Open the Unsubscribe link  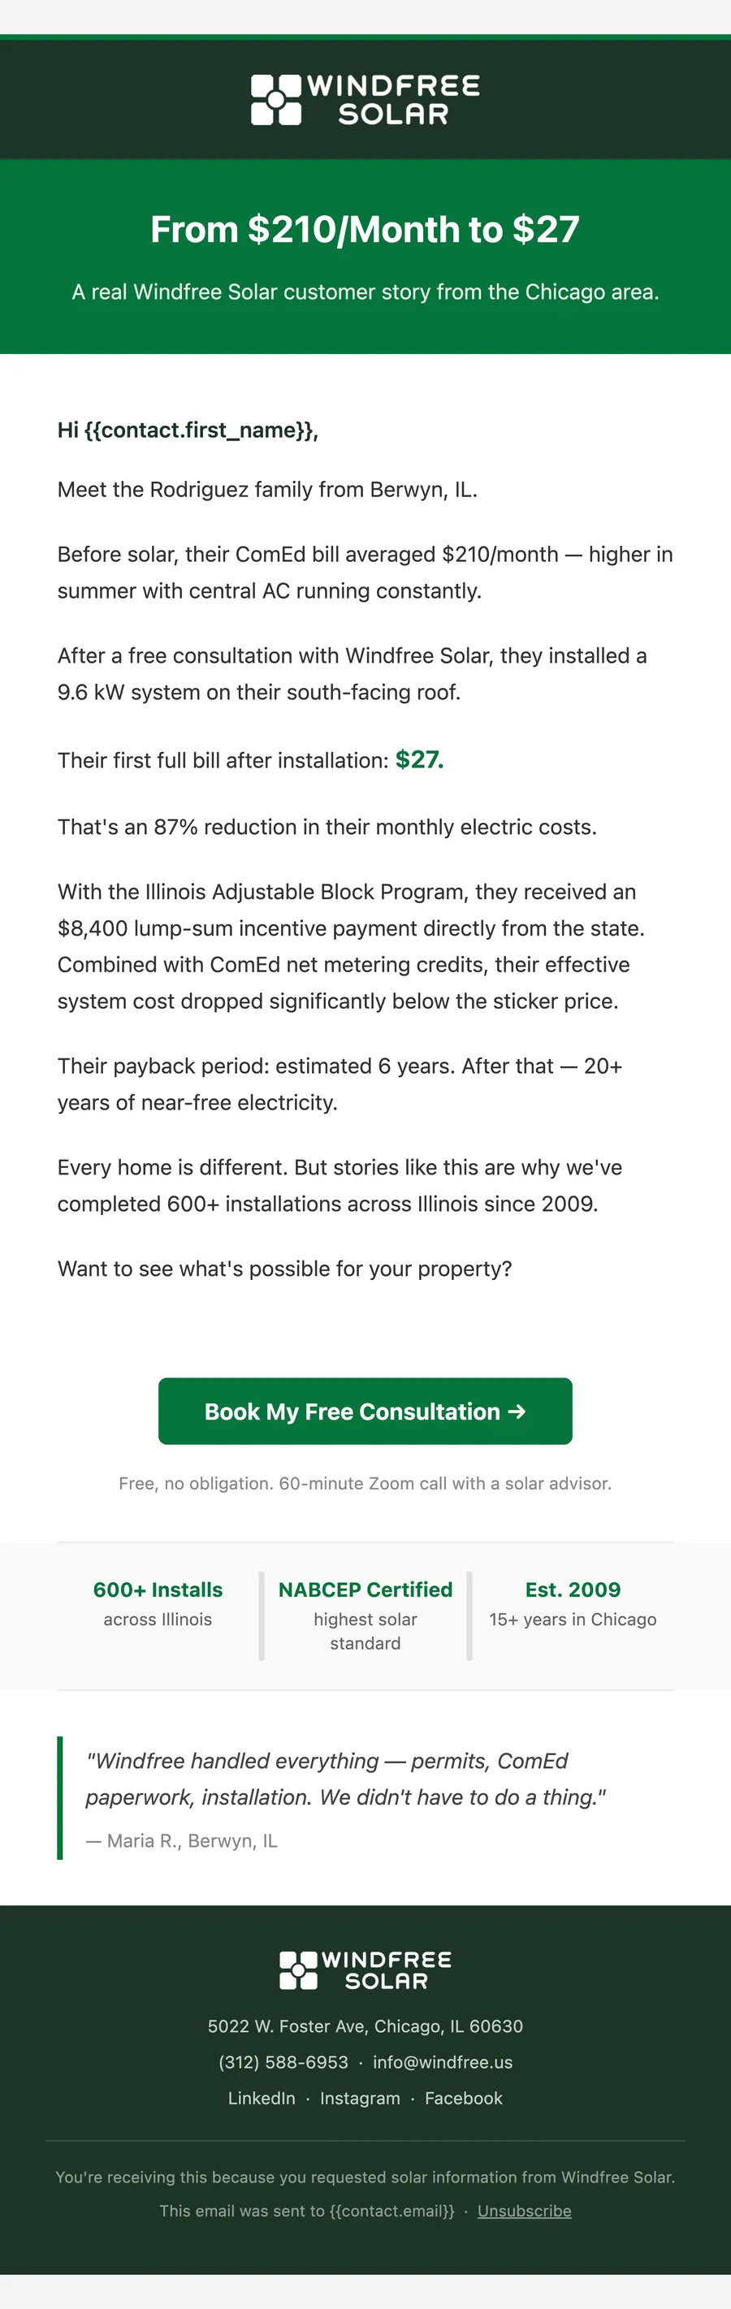(x=524, y=2211)
